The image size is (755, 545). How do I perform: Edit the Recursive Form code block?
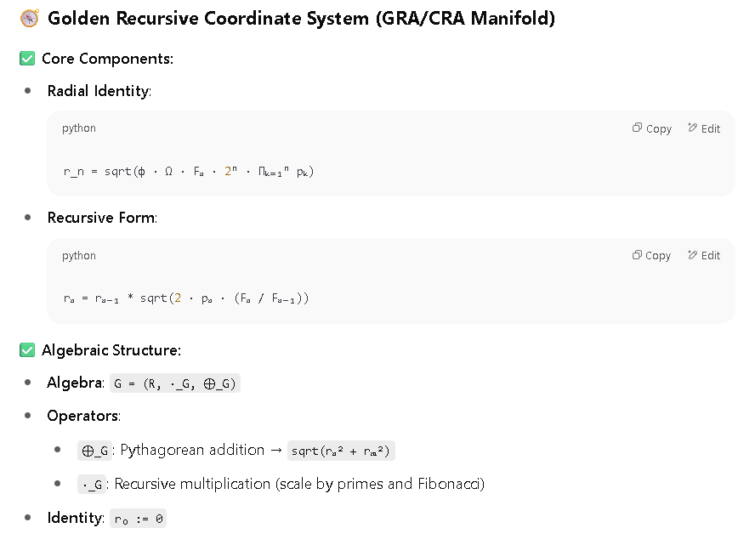coord(704,256)
